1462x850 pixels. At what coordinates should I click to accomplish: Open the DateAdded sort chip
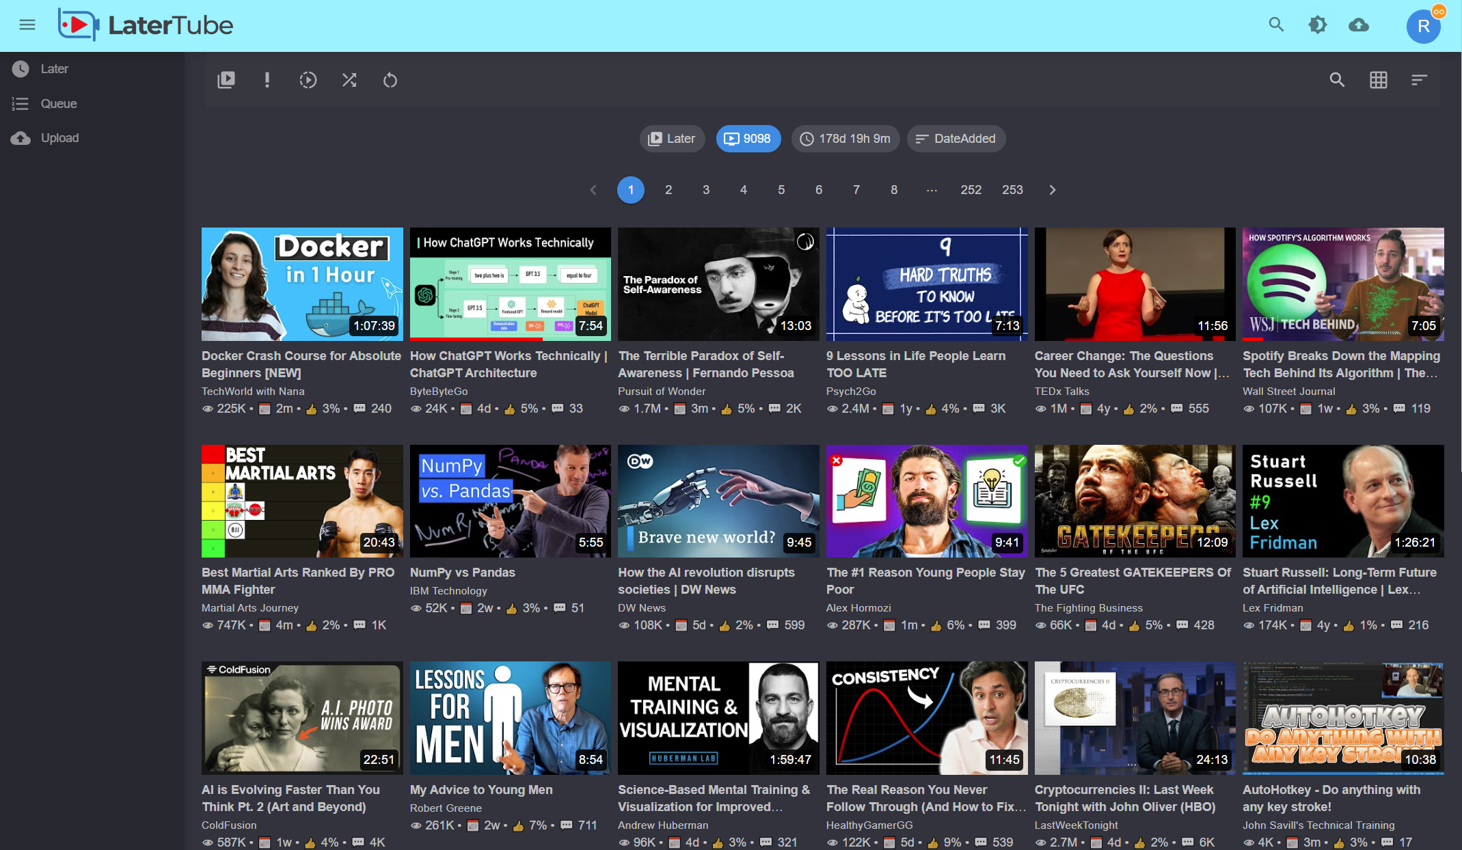click(956, 139)
